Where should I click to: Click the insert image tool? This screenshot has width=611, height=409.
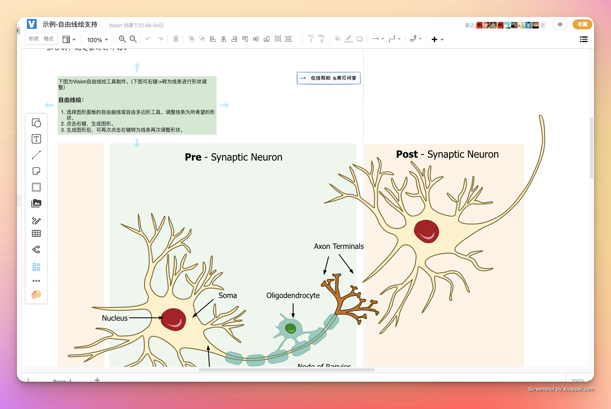tap(36, 203)
